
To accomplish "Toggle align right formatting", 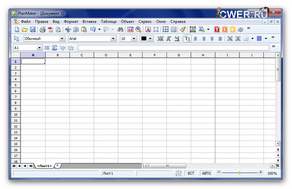I will (x=204, y=39).
